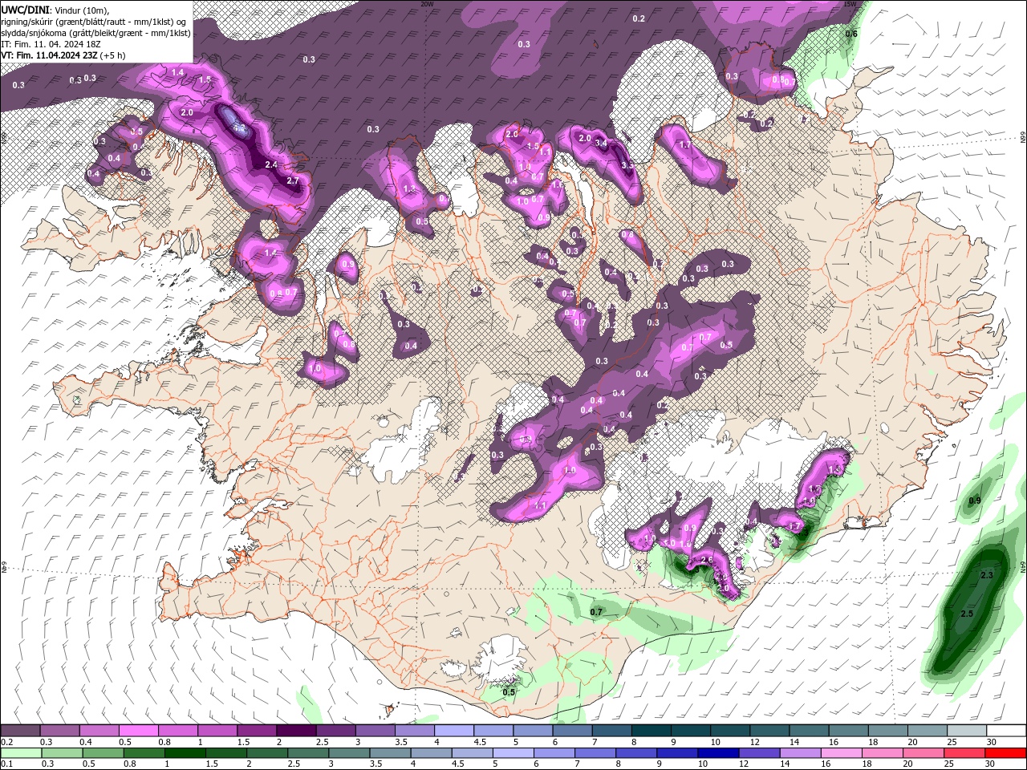The image size is (1027, 770).
Task: Pick the lower-row swatch labeled 2.5
Action: (308, 753)
